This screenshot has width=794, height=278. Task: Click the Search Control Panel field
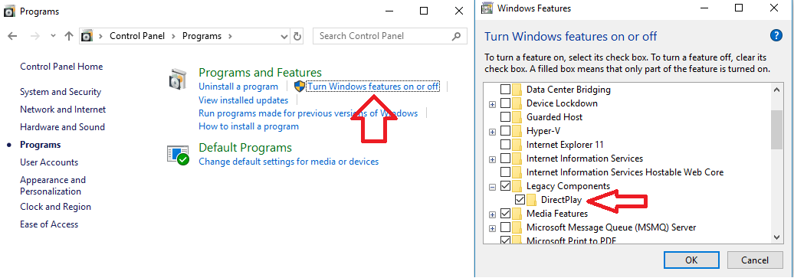point(390,36)
